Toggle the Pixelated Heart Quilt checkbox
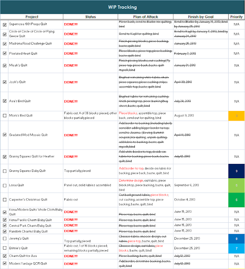Screen dimensions: 245x269 point(5,53)
